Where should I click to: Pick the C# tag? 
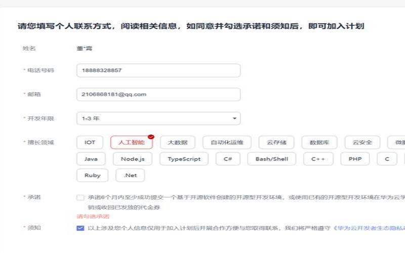[x=228, y=159]
